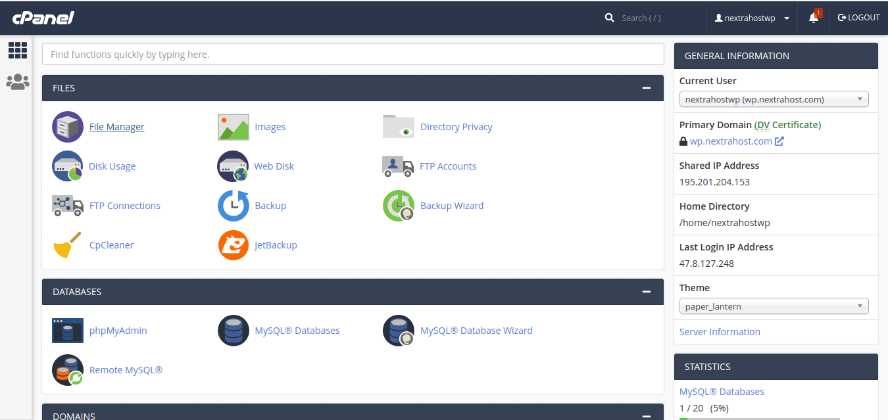Open the notifications bell
The width and height of the screenshot is (888, 420).
click(813, 18)
